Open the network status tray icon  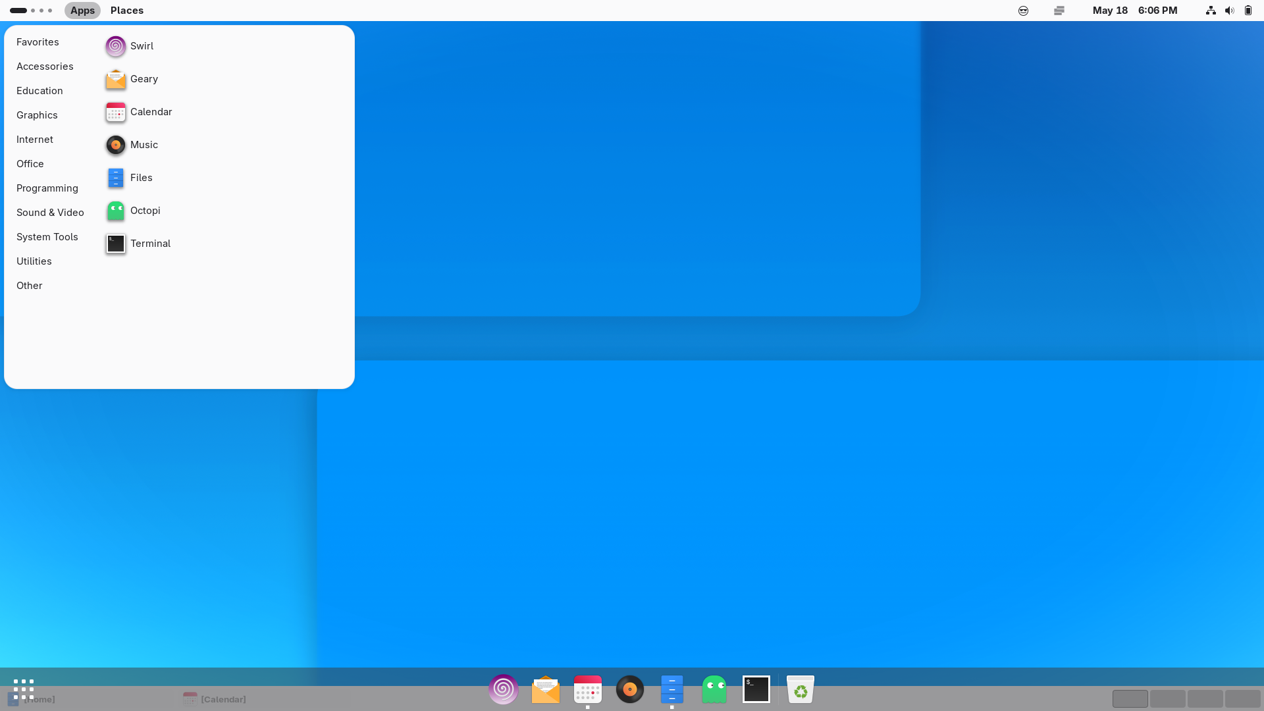(1211, 11)
